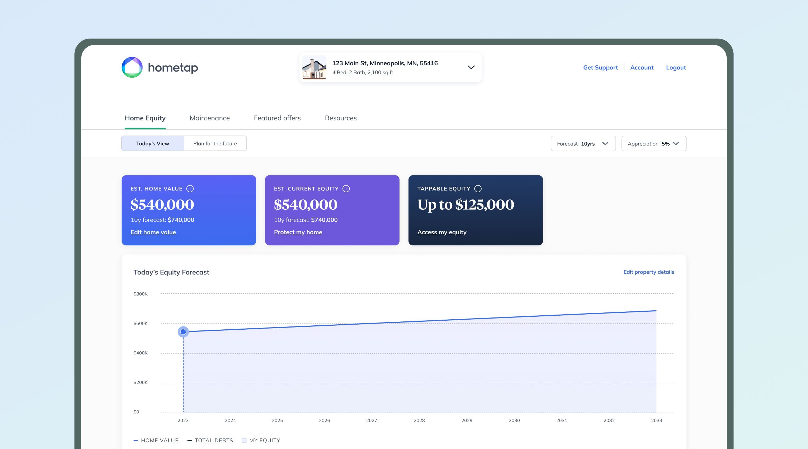Select the 2023 data point on the chart
808x449 pixels.
click(183, 332)
